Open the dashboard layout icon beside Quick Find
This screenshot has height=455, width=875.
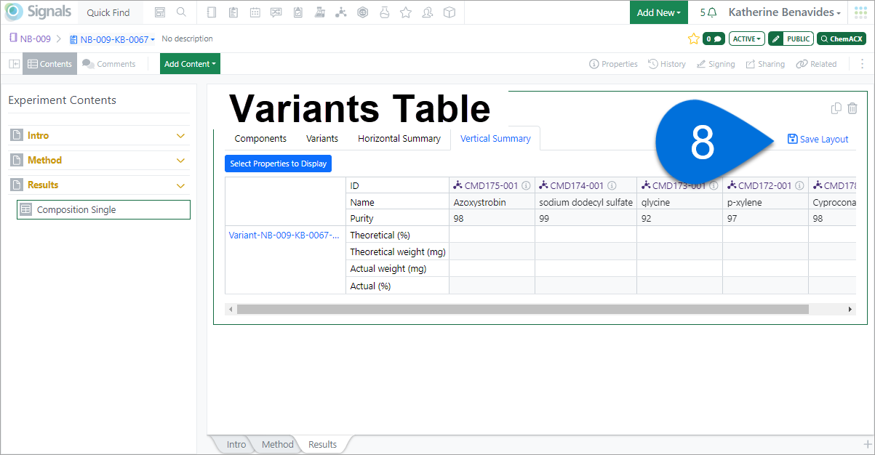159,12
